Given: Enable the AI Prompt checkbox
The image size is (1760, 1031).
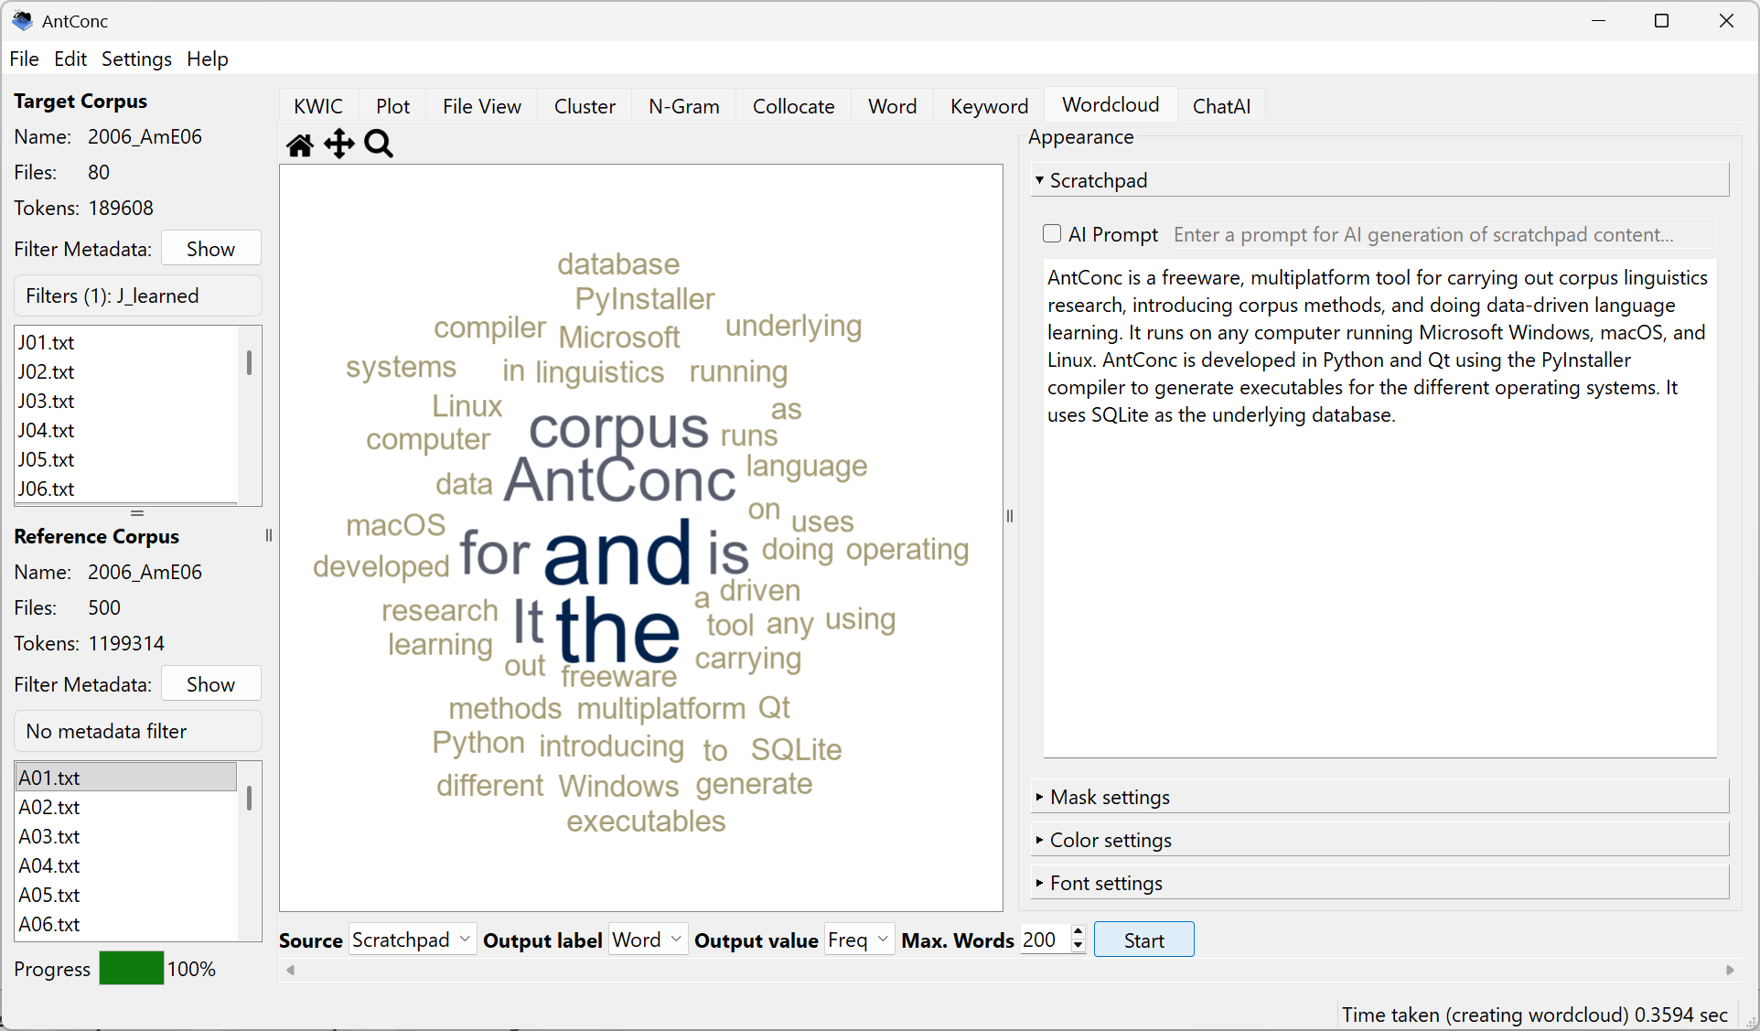Looking at the screenshot, I should coord(1052,234).
